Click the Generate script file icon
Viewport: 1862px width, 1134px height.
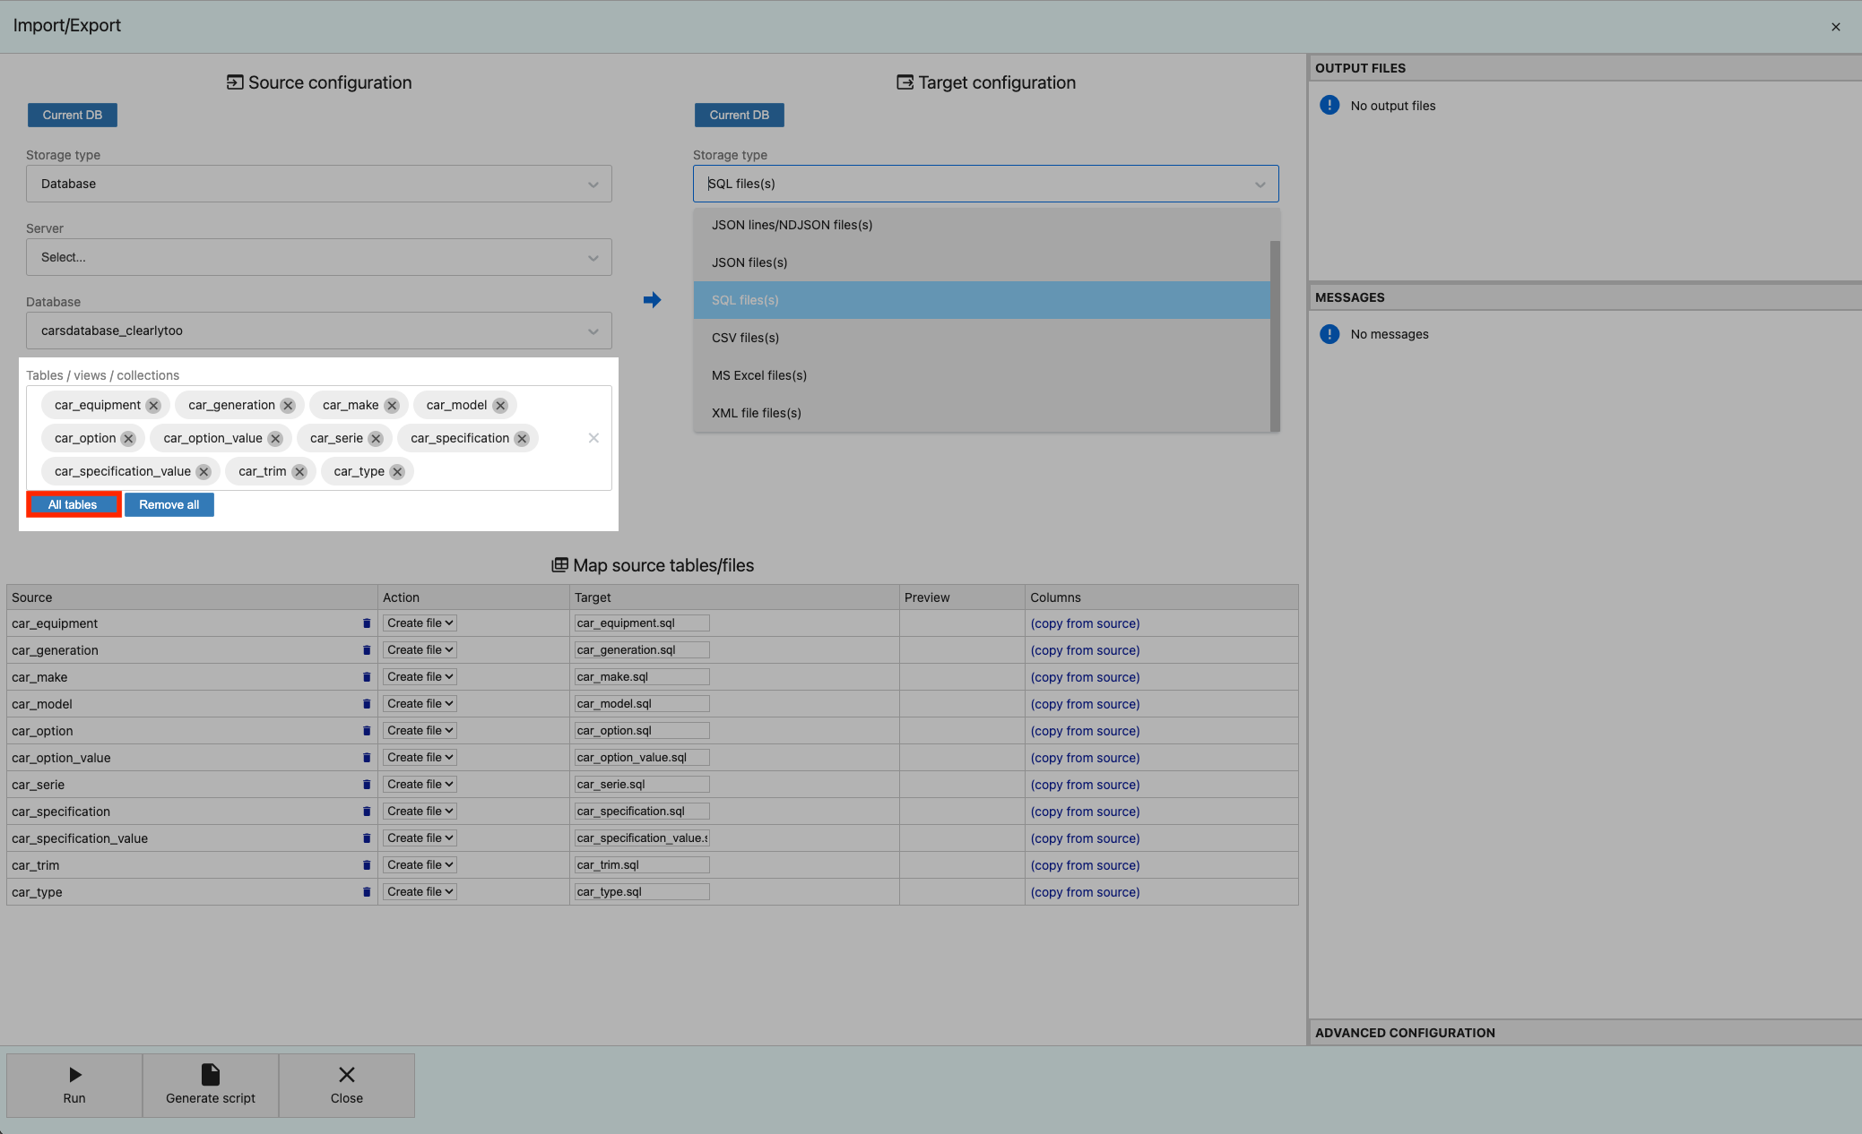pos(211,1074)
